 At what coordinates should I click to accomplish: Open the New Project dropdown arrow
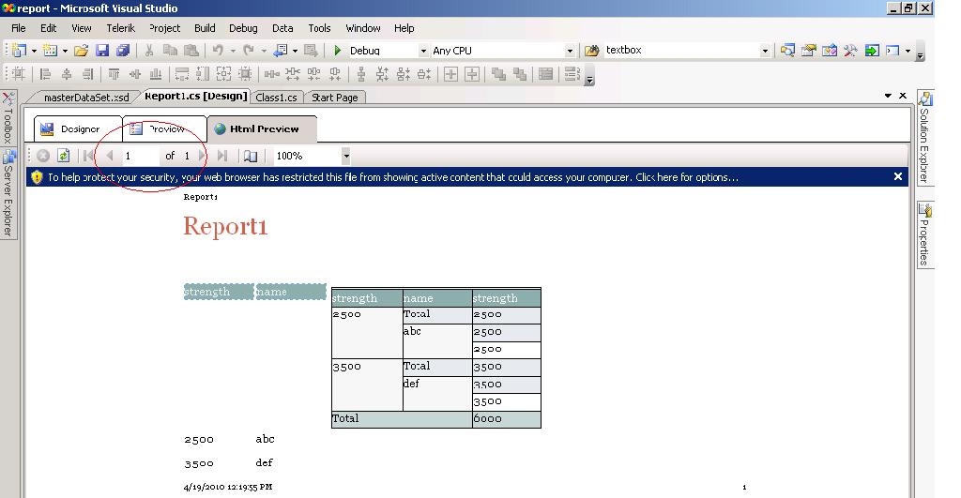click(x=34, y=51)
